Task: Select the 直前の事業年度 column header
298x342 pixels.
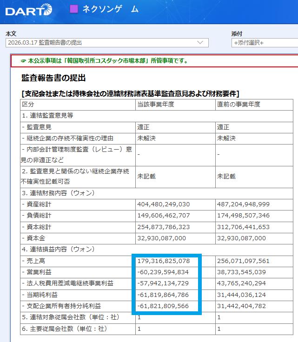Action: tap(238, 104)
